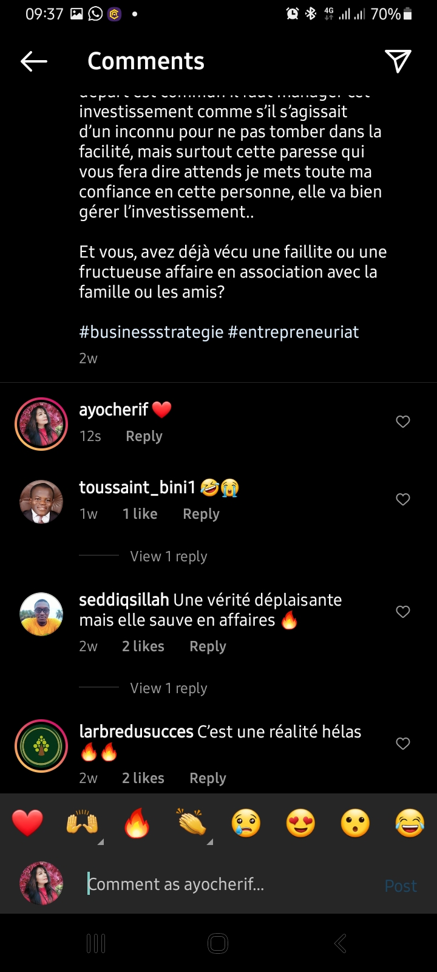Insert the heart-eyes quick emoji
The height and width of the screenshot is (972, 437).
click(300, 824)
